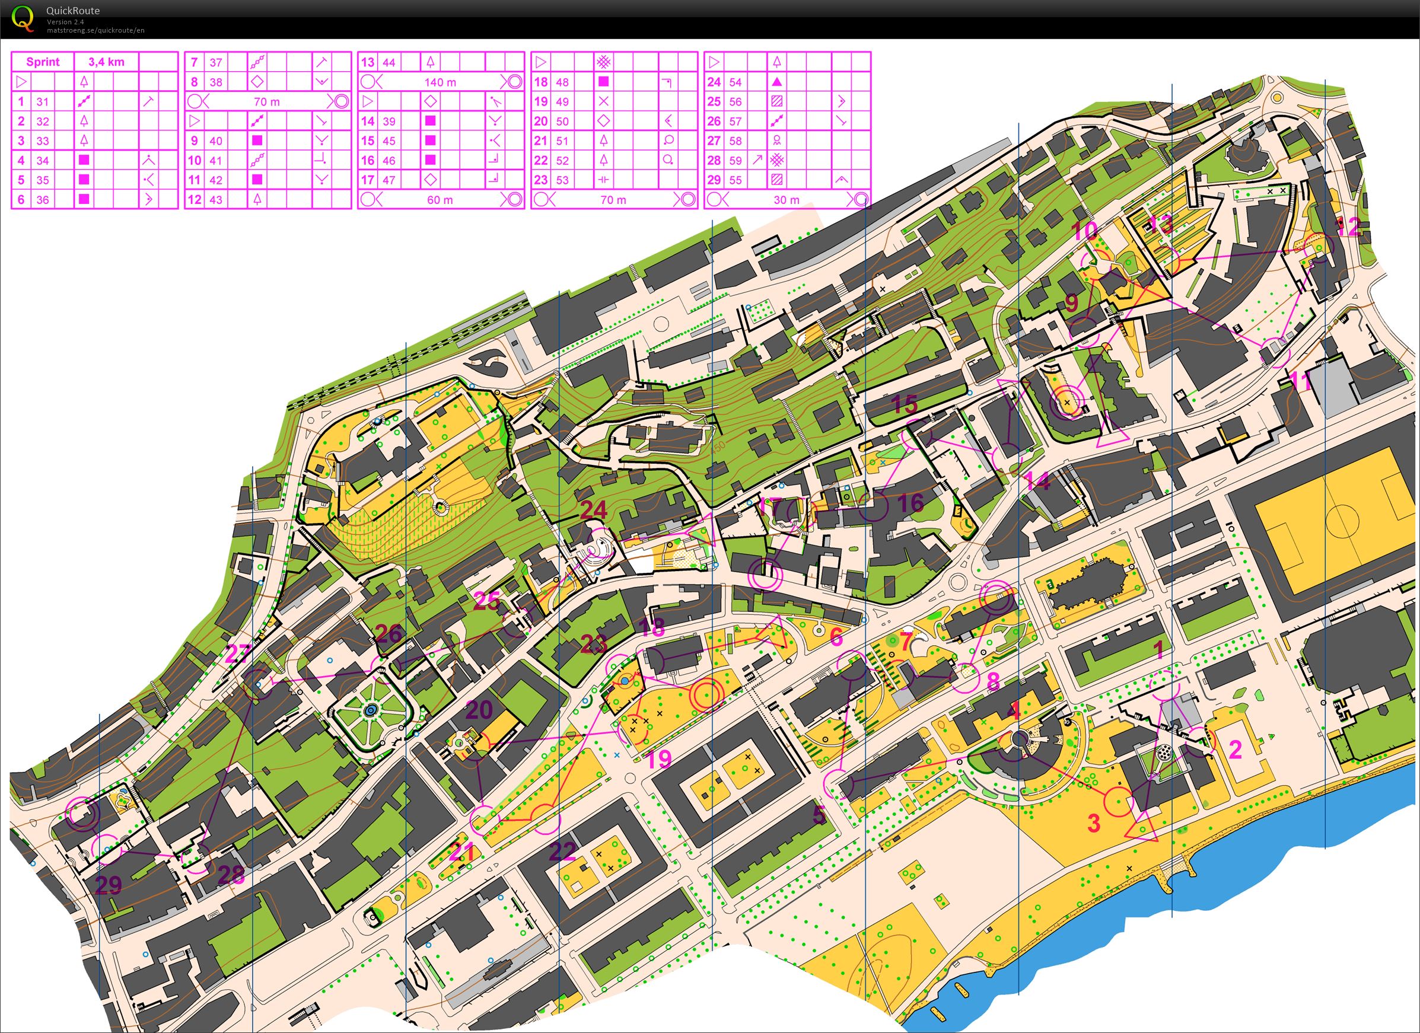Click the QuickRoute Q logo
Image resolution: width=1420 pixels, height=1033 pixels.
coord(23,18)
